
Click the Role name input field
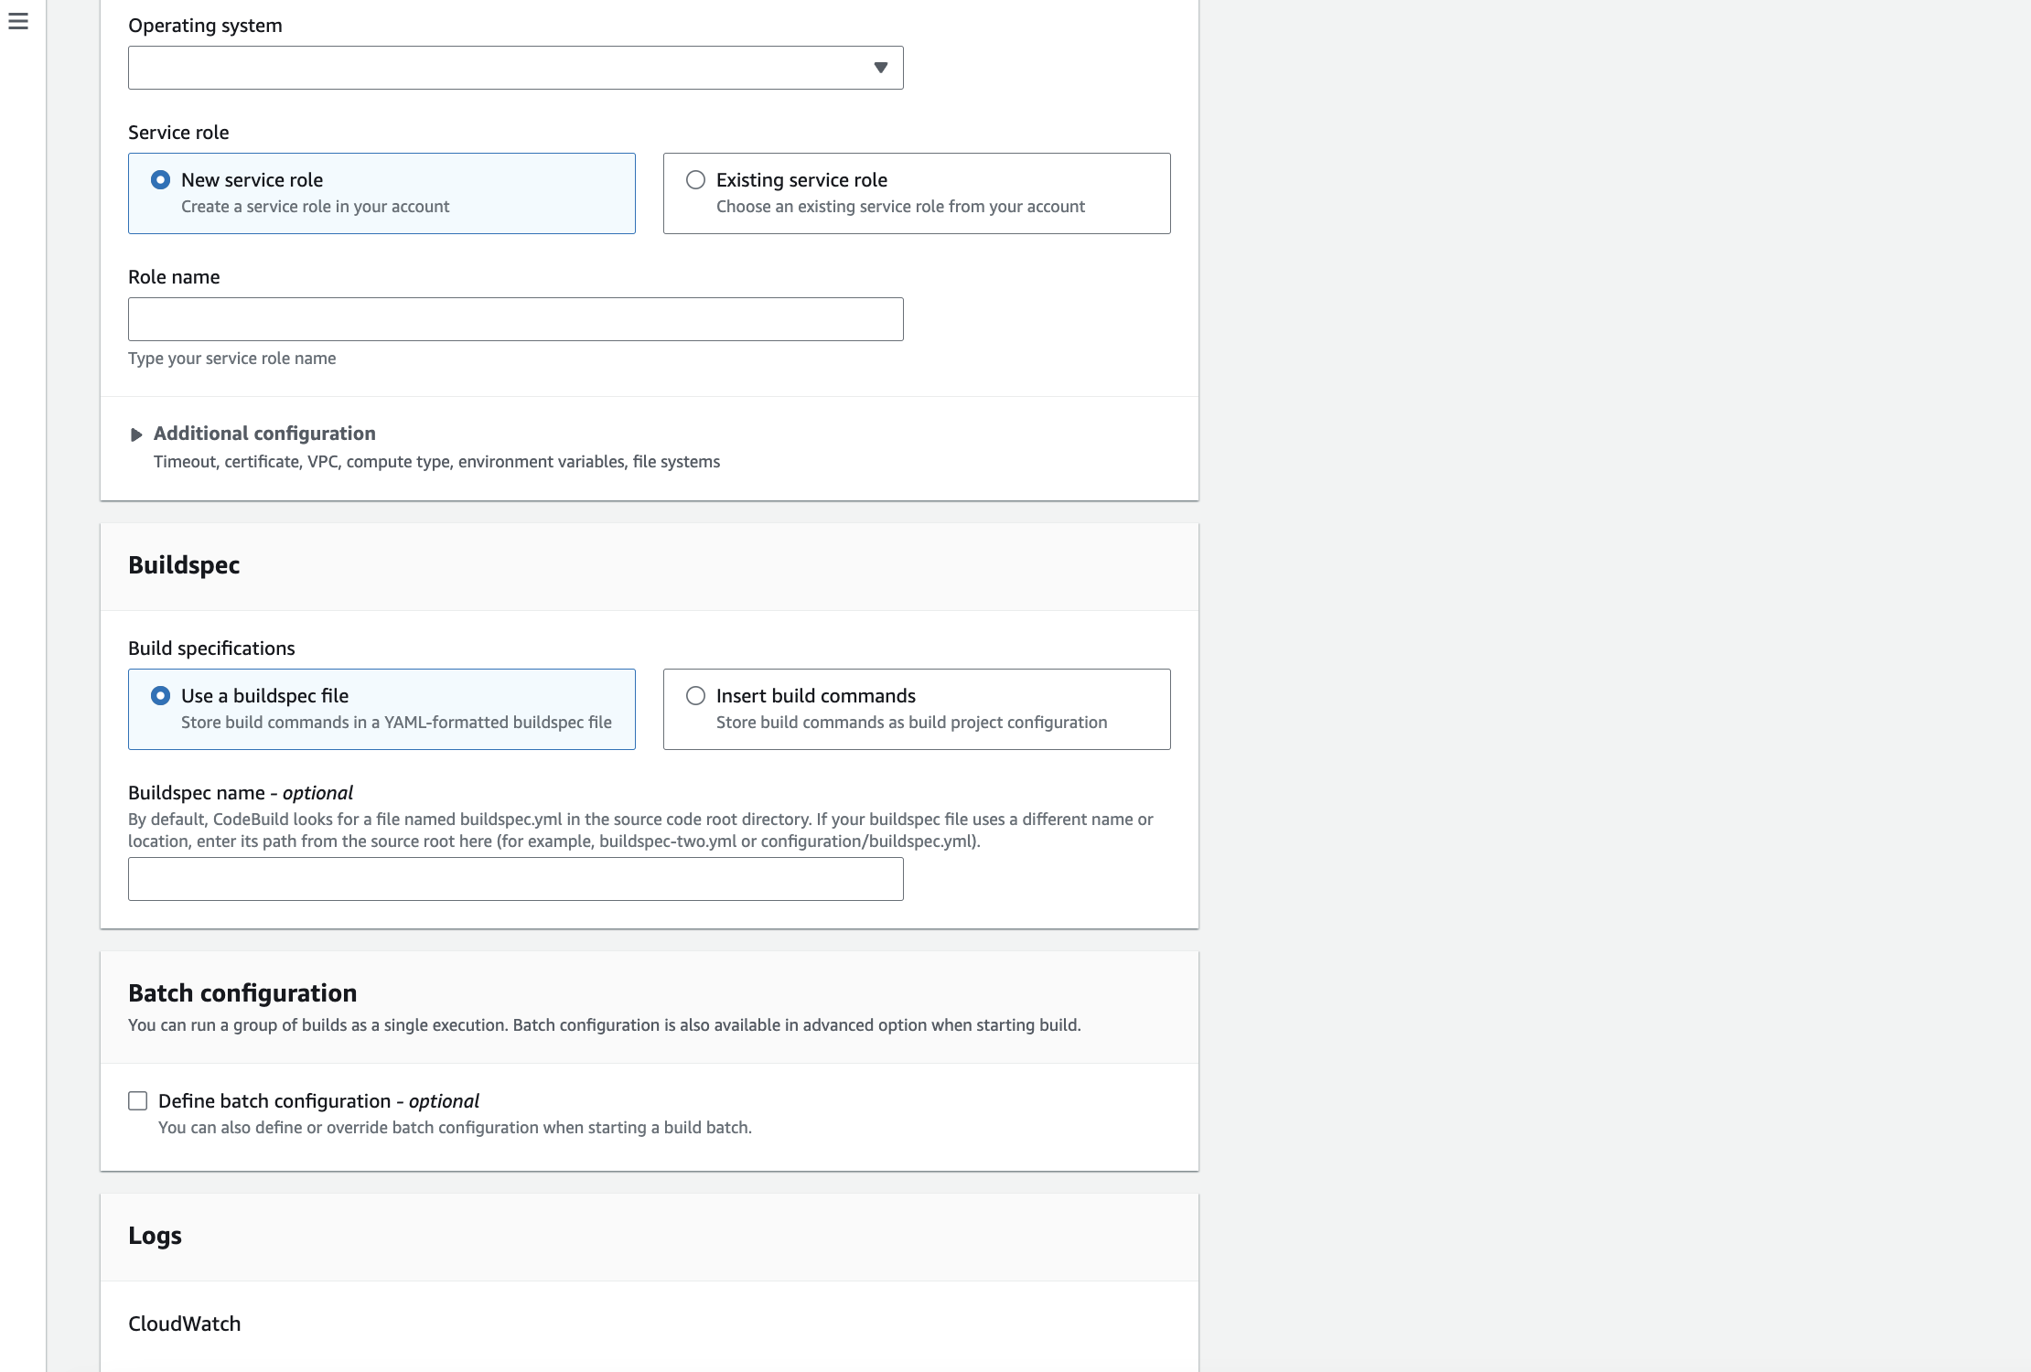515,319
